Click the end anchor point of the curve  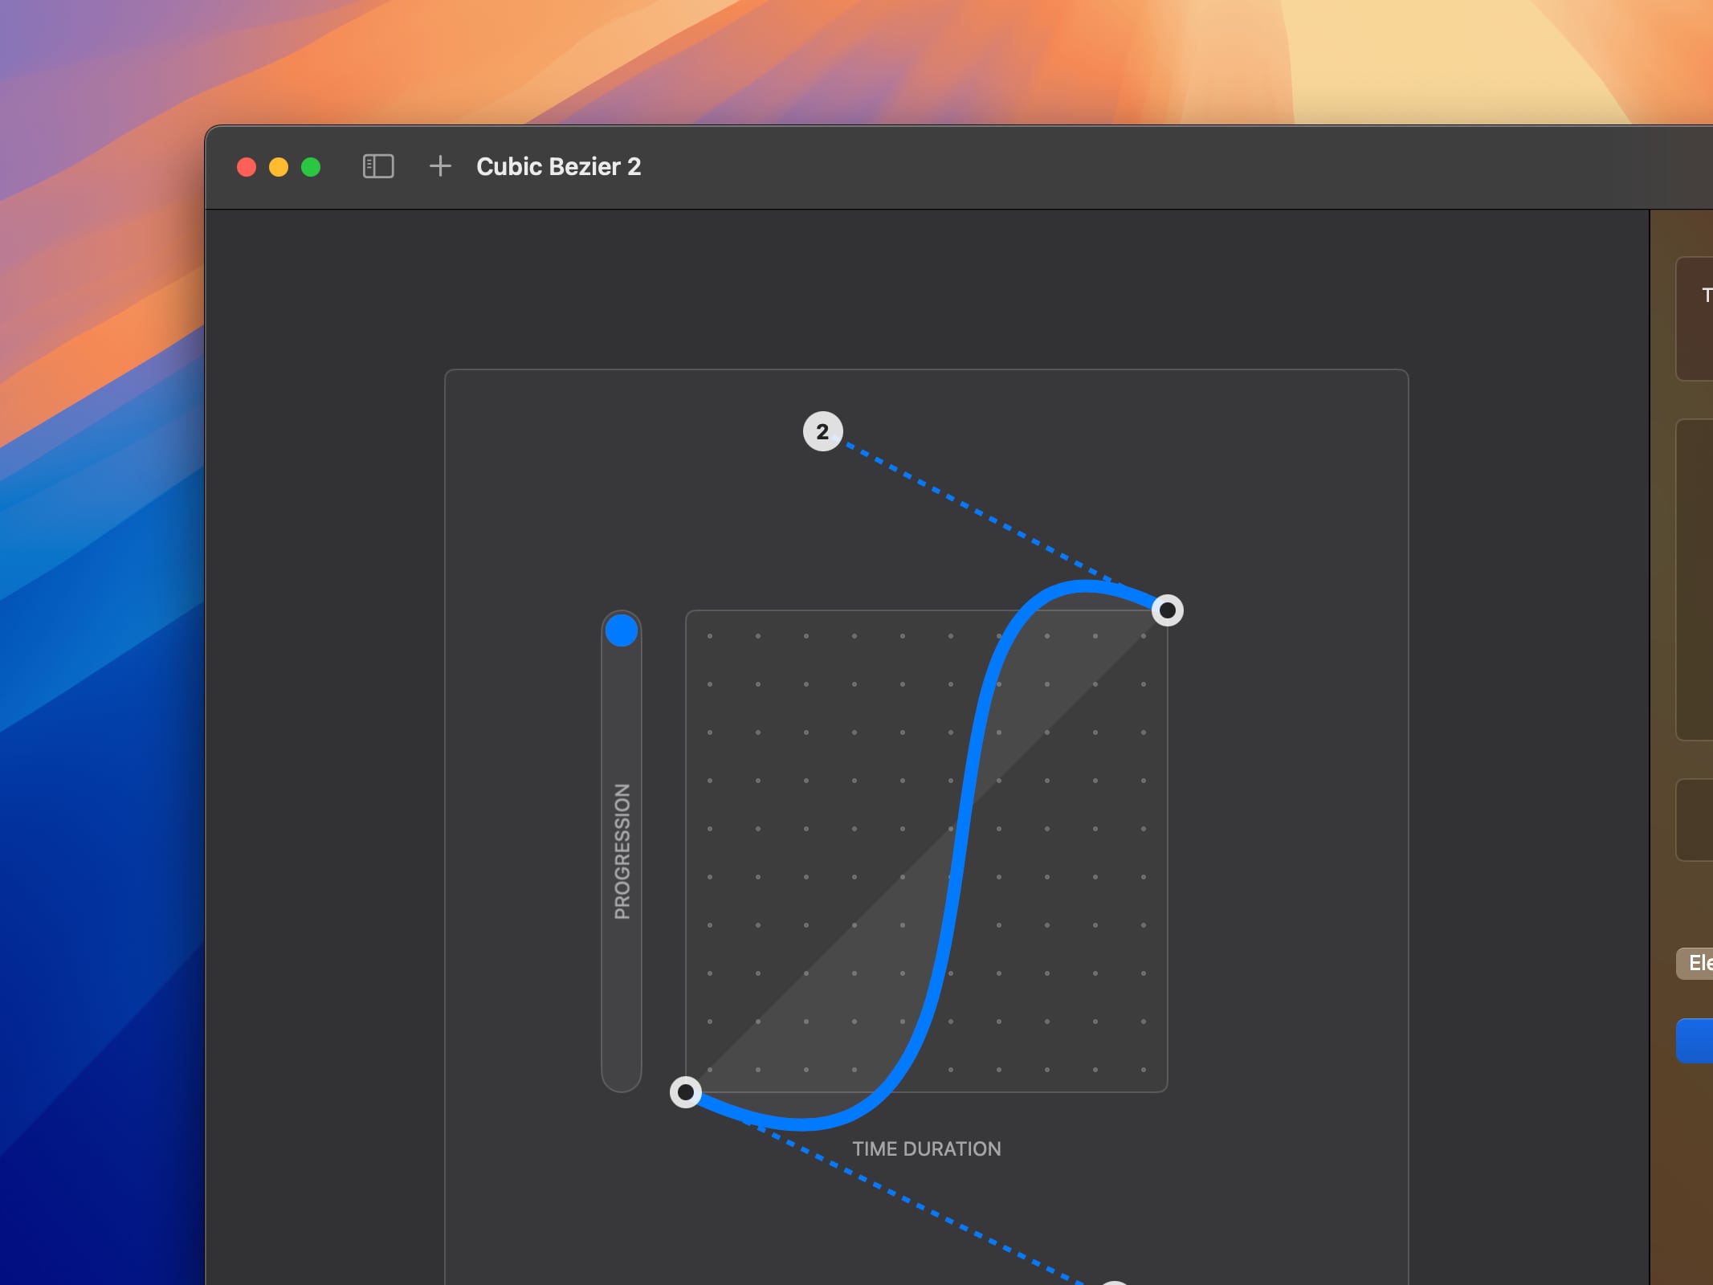1169,610
